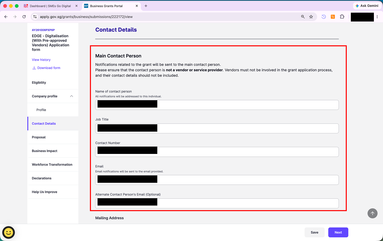Image resolution: width=383 pixels, height=241 pixels.
Task: Open site information icon in address bar
Action: pos(35,17)
